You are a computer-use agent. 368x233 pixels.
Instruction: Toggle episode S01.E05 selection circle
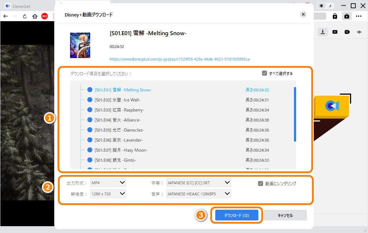[x=89, y=130]
